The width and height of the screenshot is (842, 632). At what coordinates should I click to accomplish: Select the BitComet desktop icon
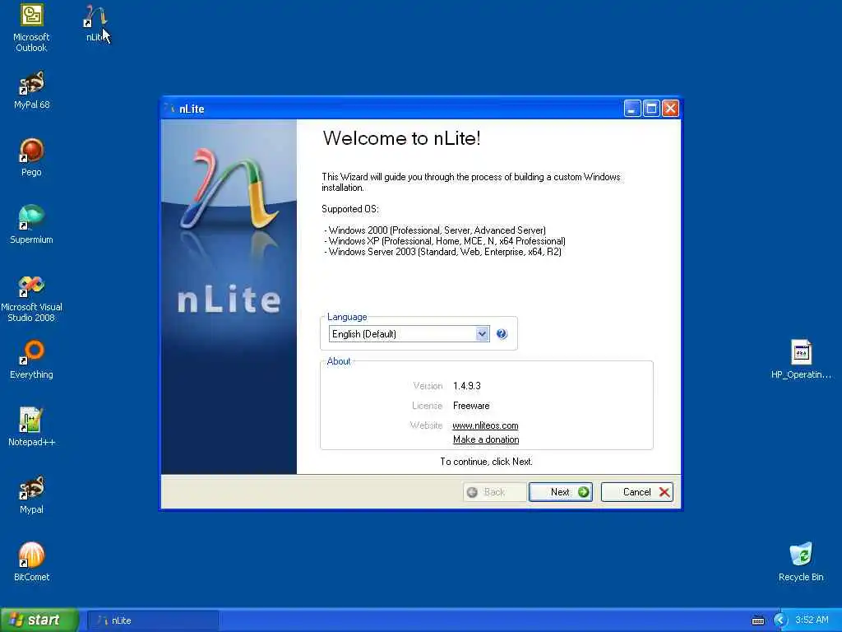pyautogui.click(x=31, y=561)
